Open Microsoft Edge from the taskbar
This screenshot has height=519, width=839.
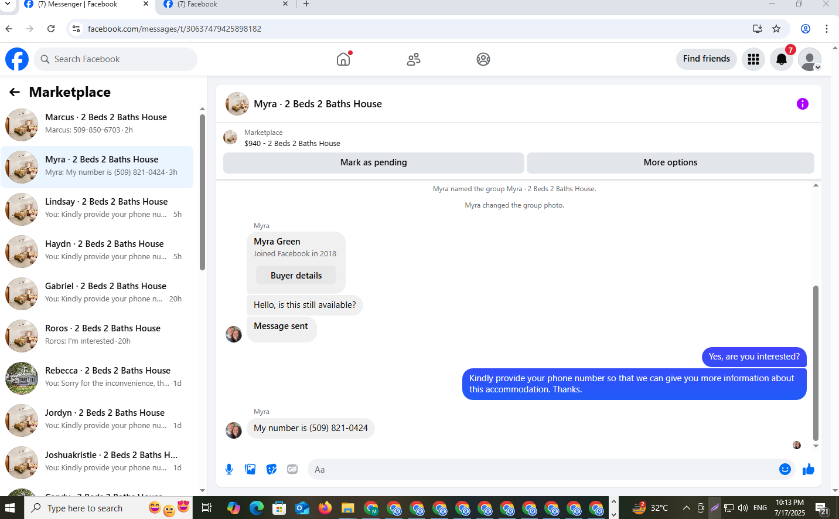pyautogui.click(x=256, y=508)
